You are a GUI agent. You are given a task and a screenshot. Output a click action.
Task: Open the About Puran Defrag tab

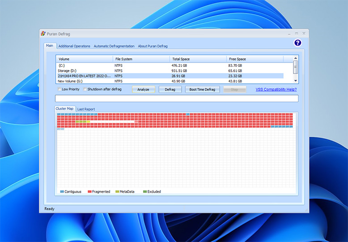pyautogui.click(x=153, y=46)
